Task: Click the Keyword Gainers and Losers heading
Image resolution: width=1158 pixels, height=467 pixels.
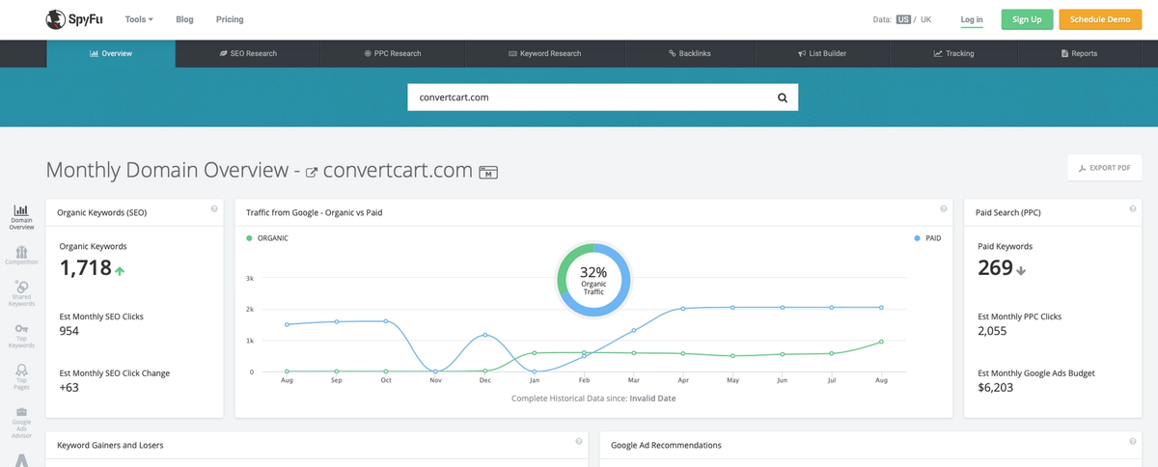Action: (x=110, y=445)
